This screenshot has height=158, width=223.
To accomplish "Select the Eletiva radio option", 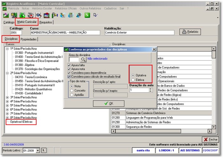I will (133, 80).
